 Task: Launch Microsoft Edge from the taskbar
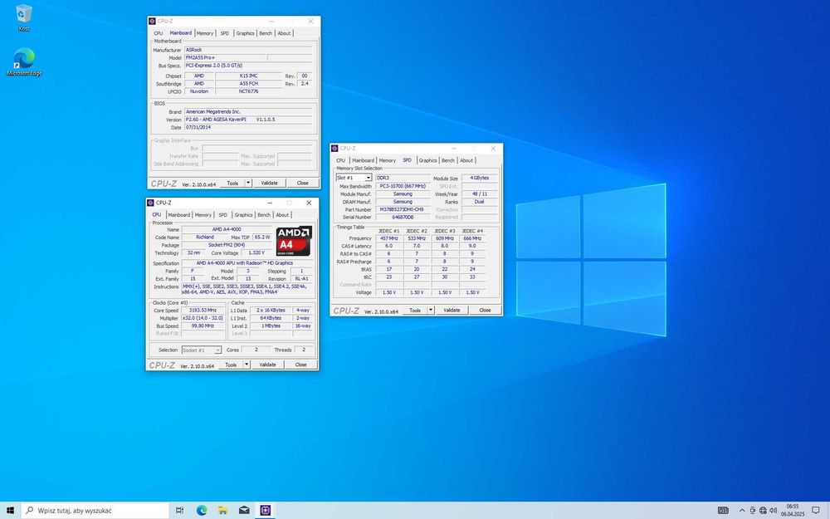coord(202,511)
